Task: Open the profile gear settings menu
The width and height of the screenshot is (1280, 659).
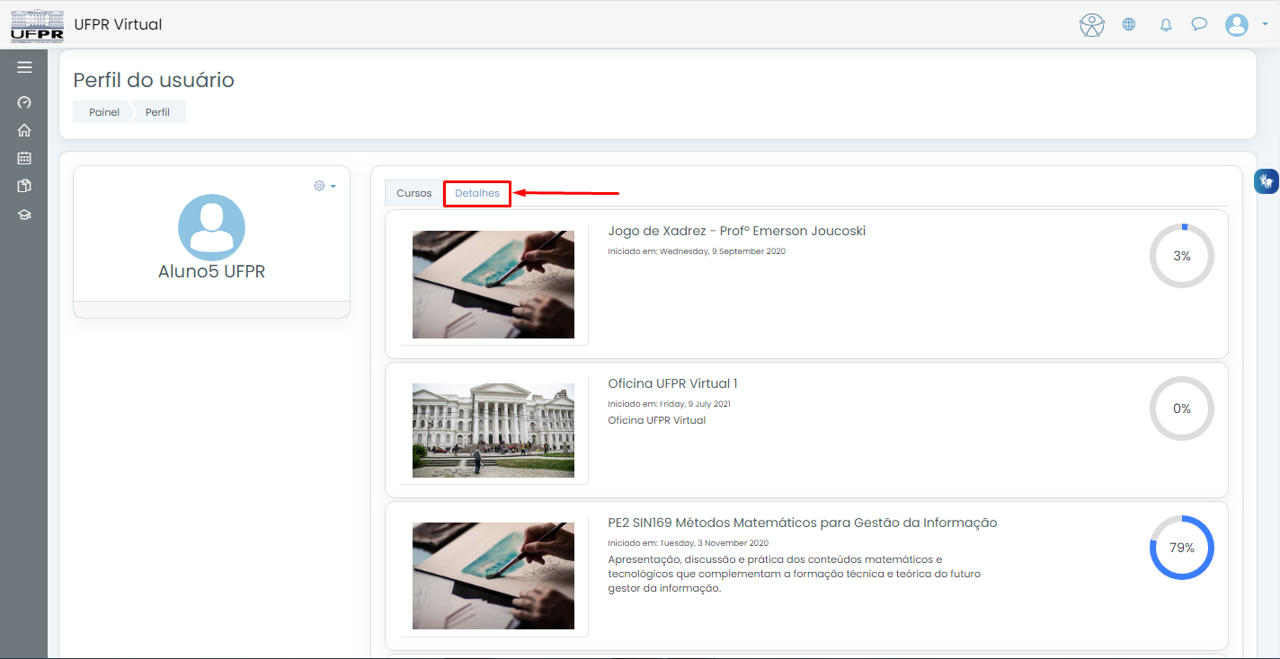Action: [x=324, y=186]
